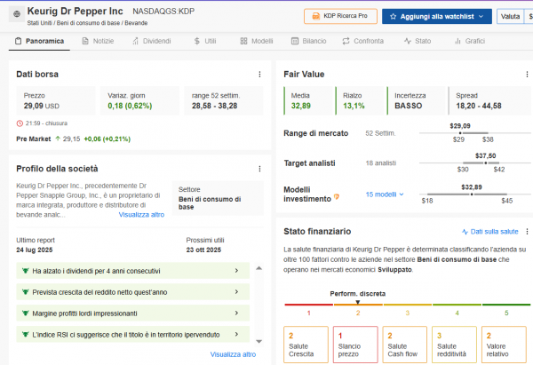Viewport: 533px width, 365px height.
Task: Click the Rialzo 13,1% value
Action: pyautogui.click(x=354, y=106)
